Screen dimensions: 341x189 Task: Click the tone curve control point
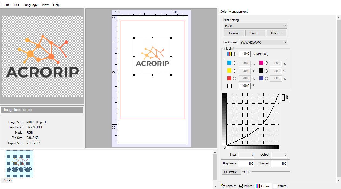tap(263, 124)
